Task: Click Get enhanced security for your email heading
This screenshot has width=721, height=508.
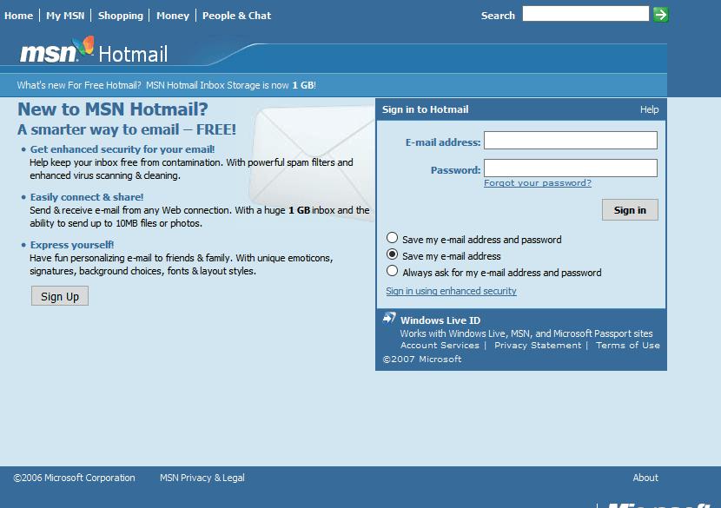Action: point(122,149)
